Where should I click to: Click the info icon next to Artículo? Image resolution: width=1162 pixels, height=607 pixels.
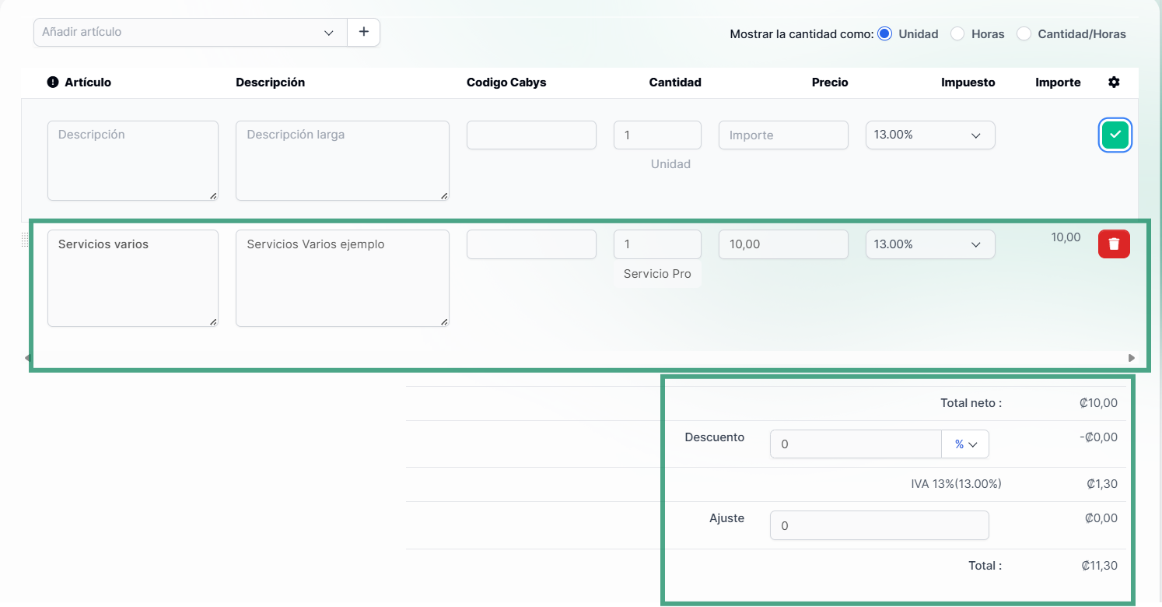pyautogui.click(x=53, y=82)
